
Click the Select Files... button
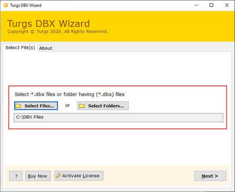coord(36,106)
